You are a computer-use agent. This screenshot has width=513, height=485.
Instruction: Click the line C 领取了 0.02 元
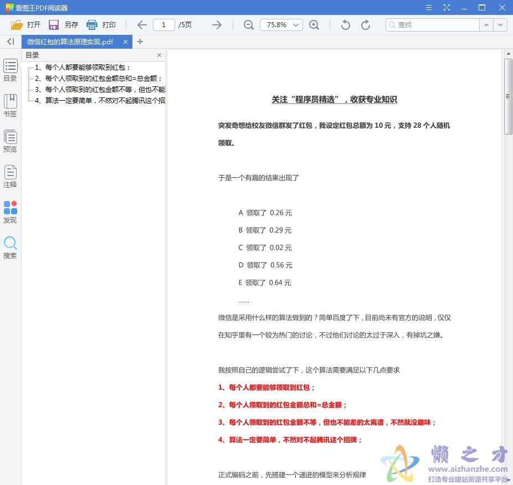click(265, 247)
